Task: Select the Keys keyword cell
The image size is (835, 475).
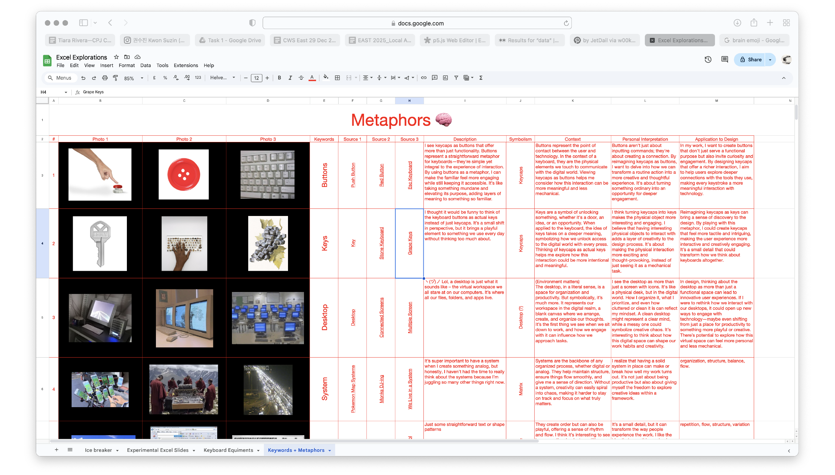Action: coord(324,243)
